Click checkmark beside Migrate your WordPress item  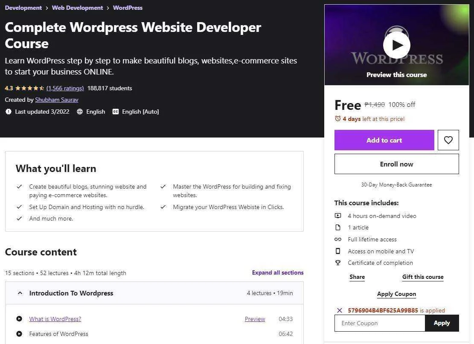click(x=163, y=207)
